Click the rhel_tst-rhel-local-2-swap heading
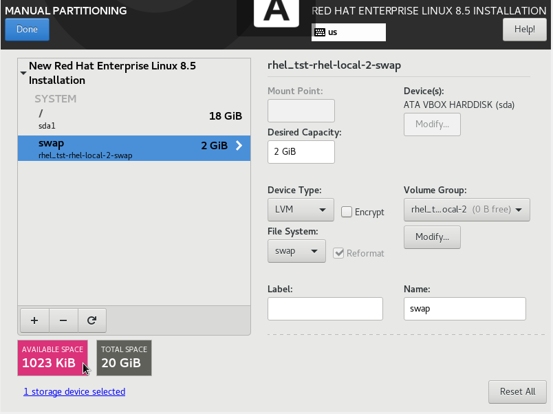 click(x=334, y=65)
